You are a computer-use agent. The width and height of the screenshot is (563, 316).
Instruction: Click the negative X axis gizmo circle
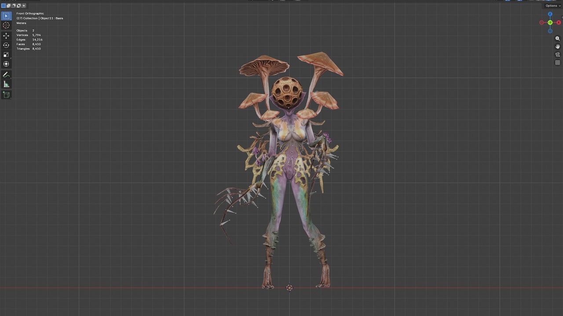541,23
